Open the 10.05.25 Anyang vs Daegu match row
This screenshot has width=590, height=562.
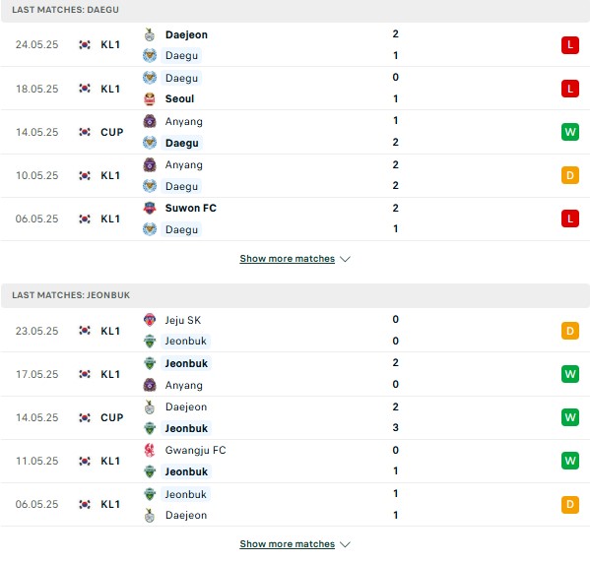click(295, 175)
